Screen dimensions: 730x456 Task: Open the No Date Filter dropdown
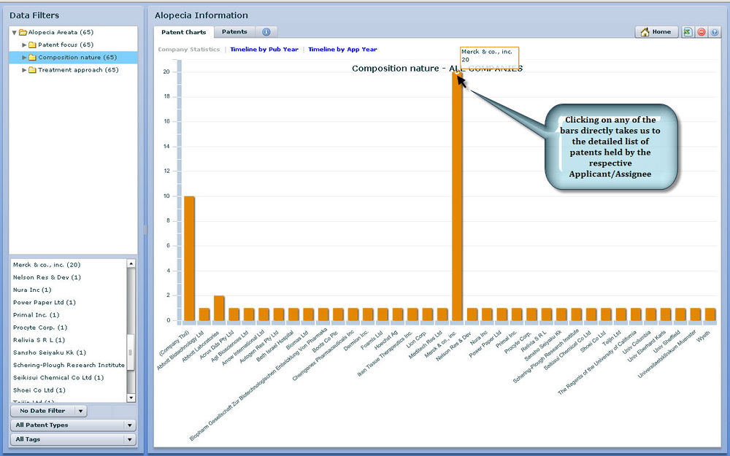tap(49, 411)
